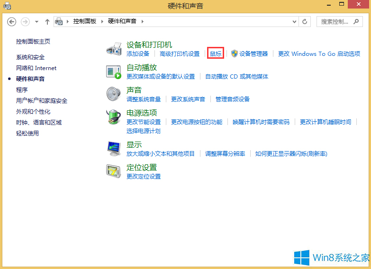
Task: Expand chevron before 控制面板 breadcrumb
Action: [68, 21]
